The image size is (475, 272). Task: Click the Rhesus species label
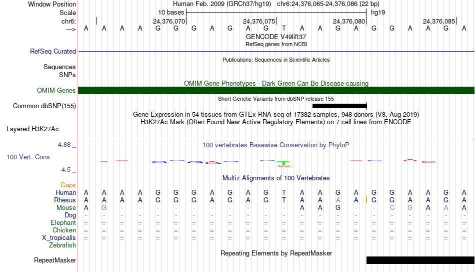(x=65, y=200)
